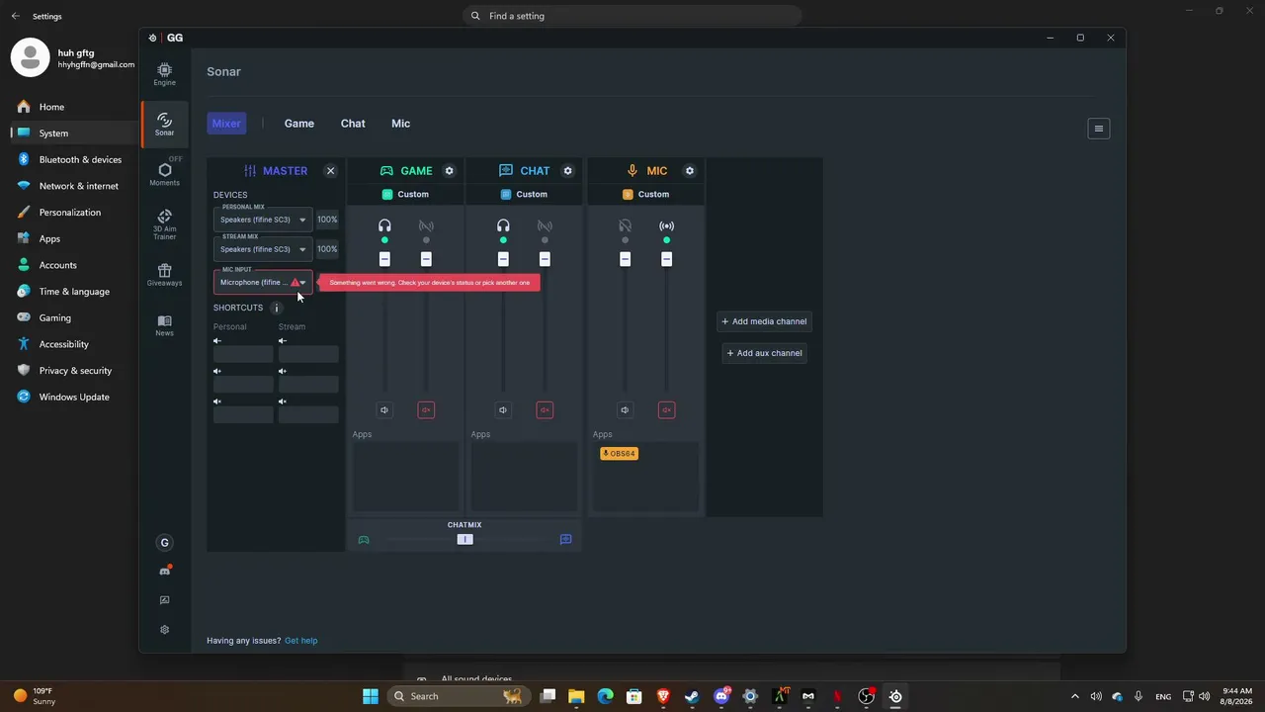Open GAME channel settings gear
The width and height of the screenshot is (1265, 712).
pyautogui.click(x=449, y=171)
